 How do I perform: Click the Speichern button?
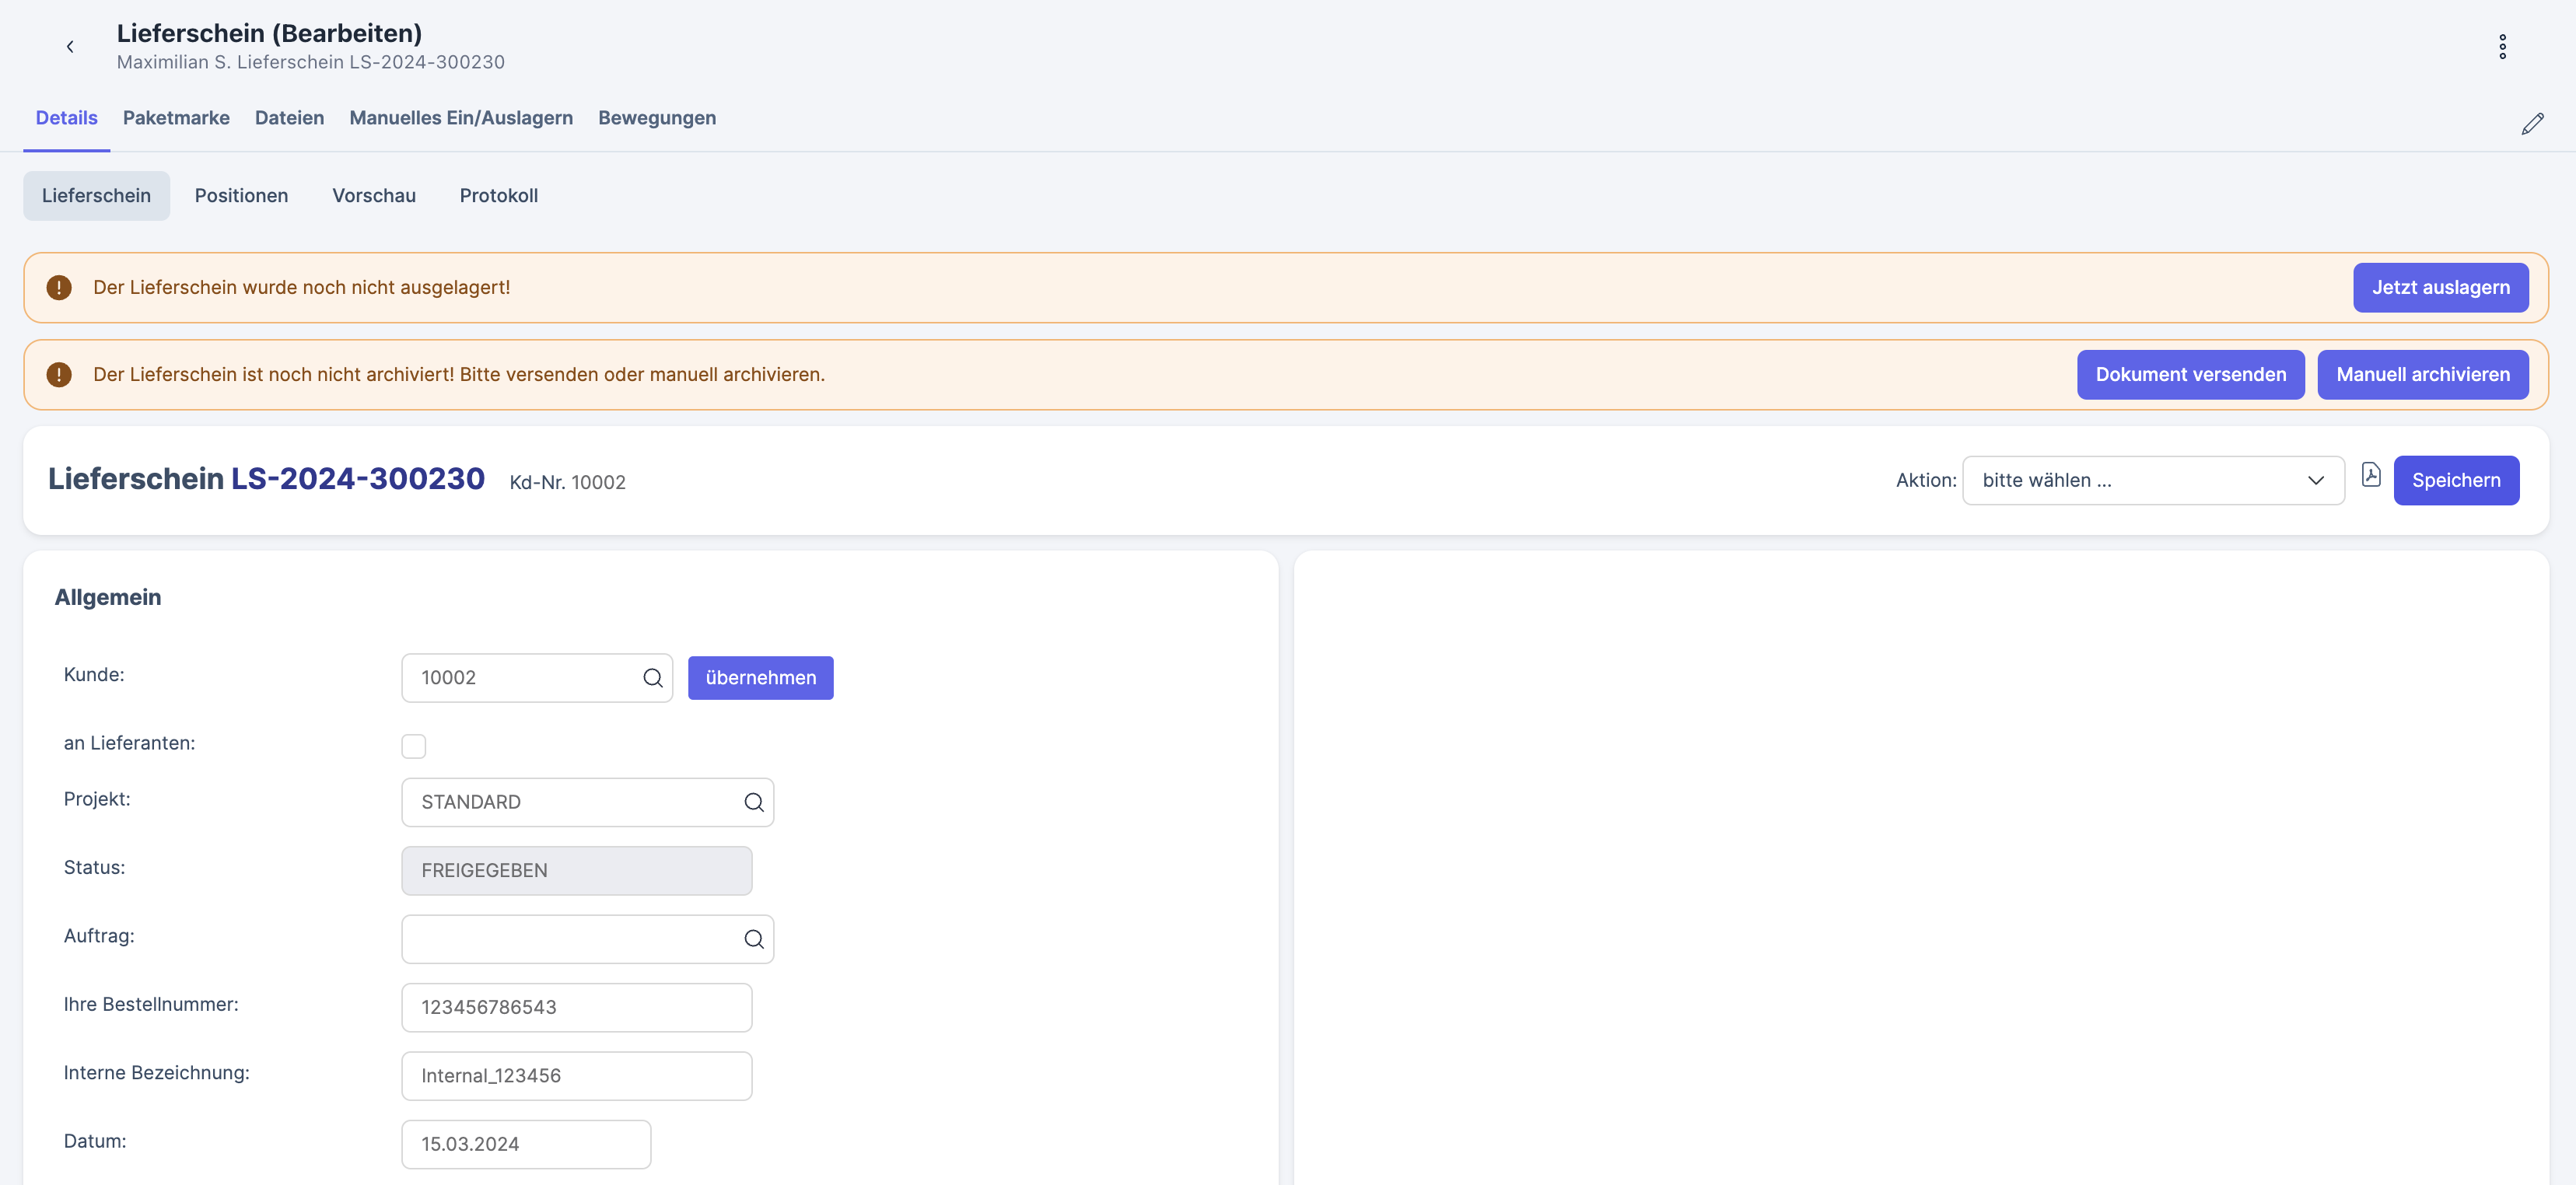pyautogui.click(x=2455, y=481)
